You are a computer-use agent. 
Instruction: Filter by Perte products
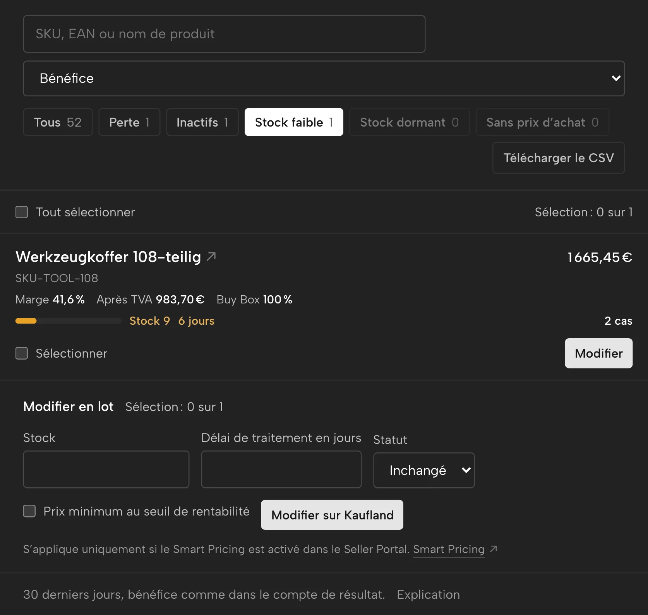point(129,122)
